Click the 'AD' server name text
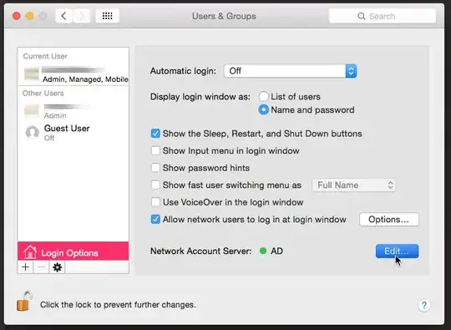The image size is (451, 330). tap(276, 251)
